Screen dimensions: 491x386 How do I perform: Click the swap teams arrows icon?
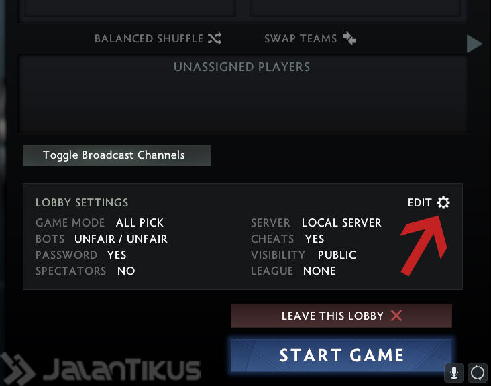349,38
